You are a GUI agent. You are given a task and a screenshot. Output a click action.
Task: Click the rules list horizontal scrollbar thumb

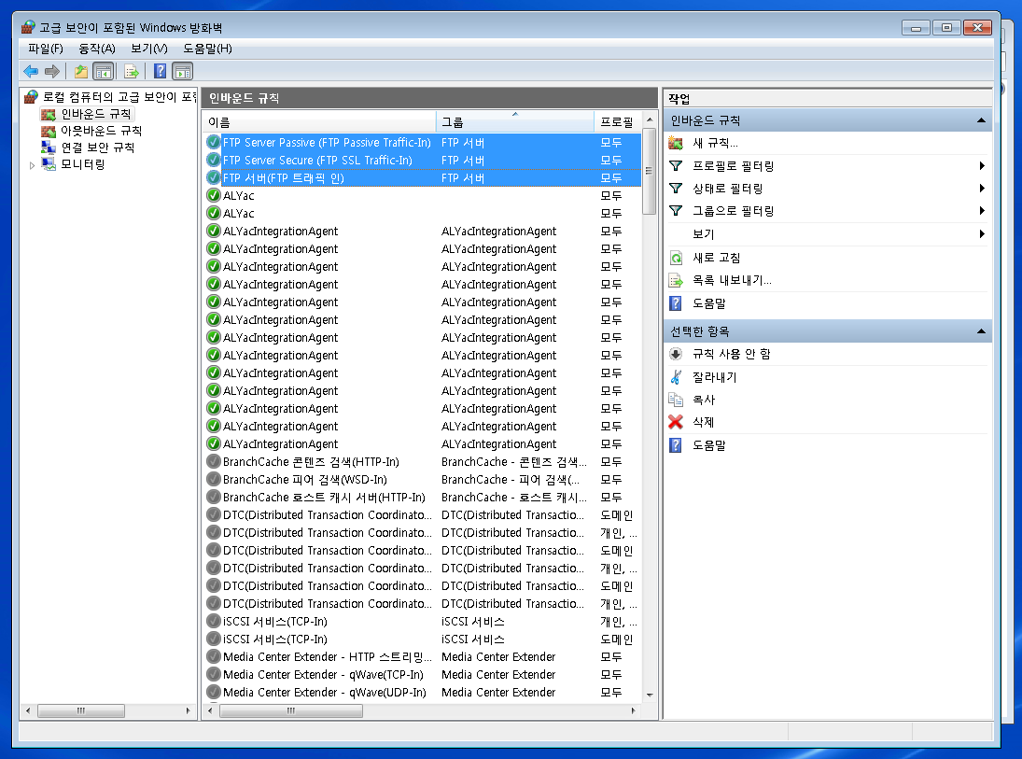[x=290, y=710]
